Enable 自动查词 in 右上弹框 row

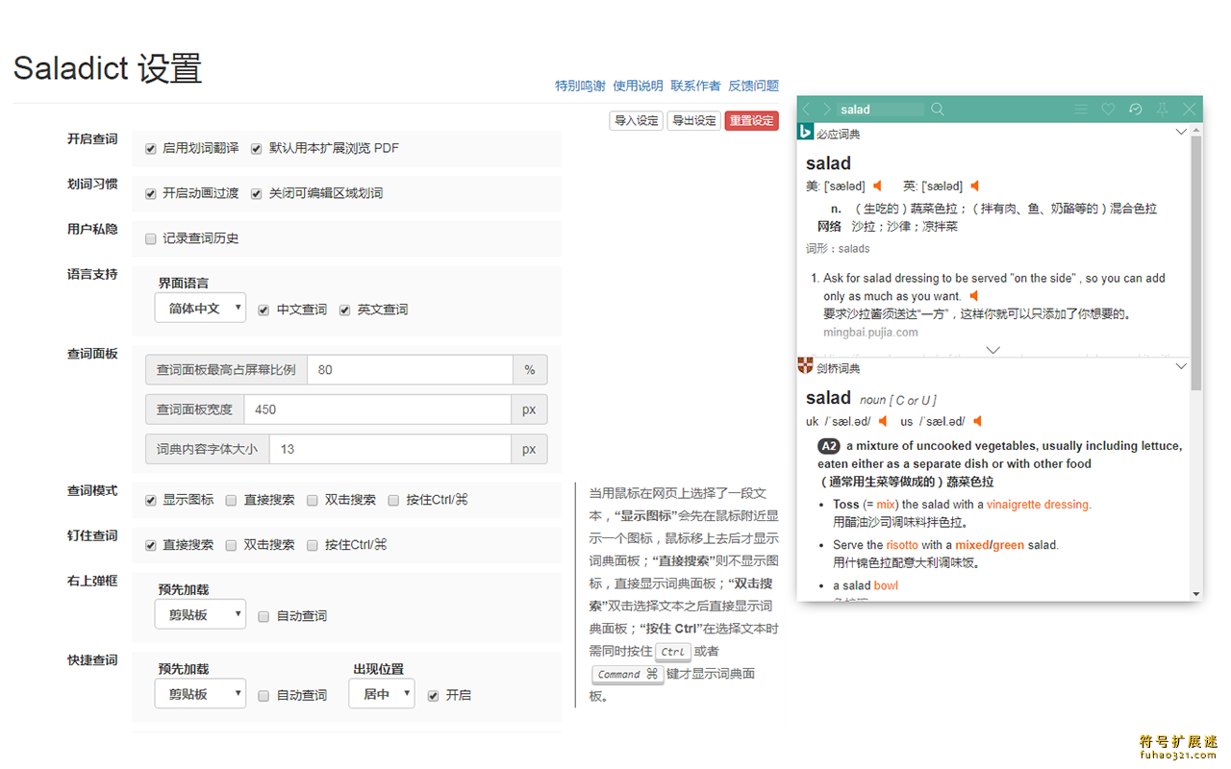[264, 617]
